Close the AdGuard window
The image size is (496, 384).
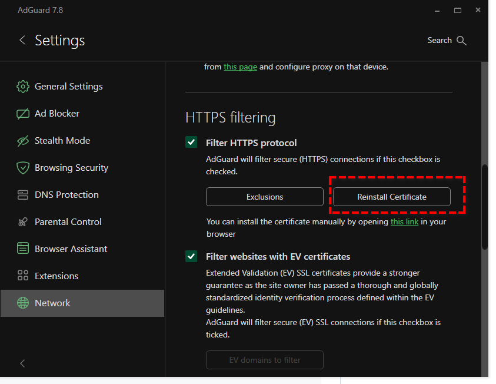pos(478,10)
